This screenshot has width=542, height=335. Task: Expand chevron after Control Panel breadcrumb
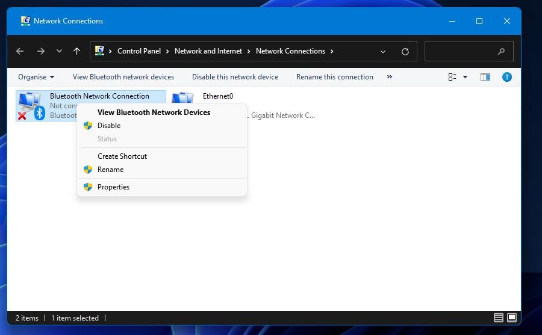pos(167,51)
